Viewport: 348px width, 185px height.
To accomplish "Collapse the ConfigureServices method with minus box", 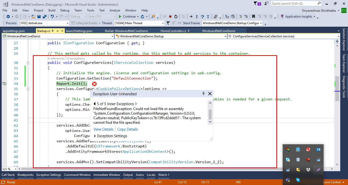I will pyautogui.click(x=28, y=62).
